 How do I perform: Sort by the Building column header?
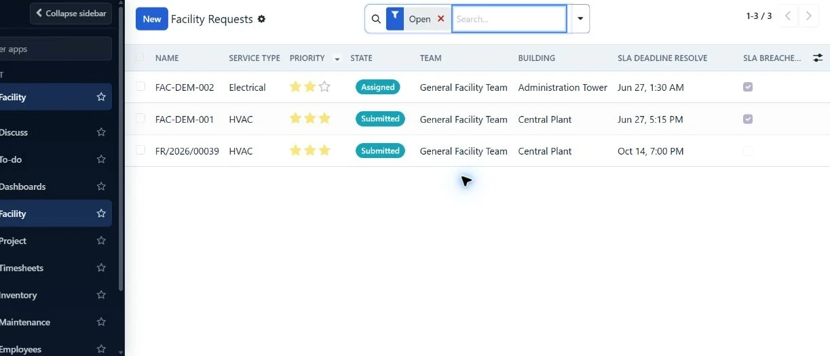pos(536,58)
